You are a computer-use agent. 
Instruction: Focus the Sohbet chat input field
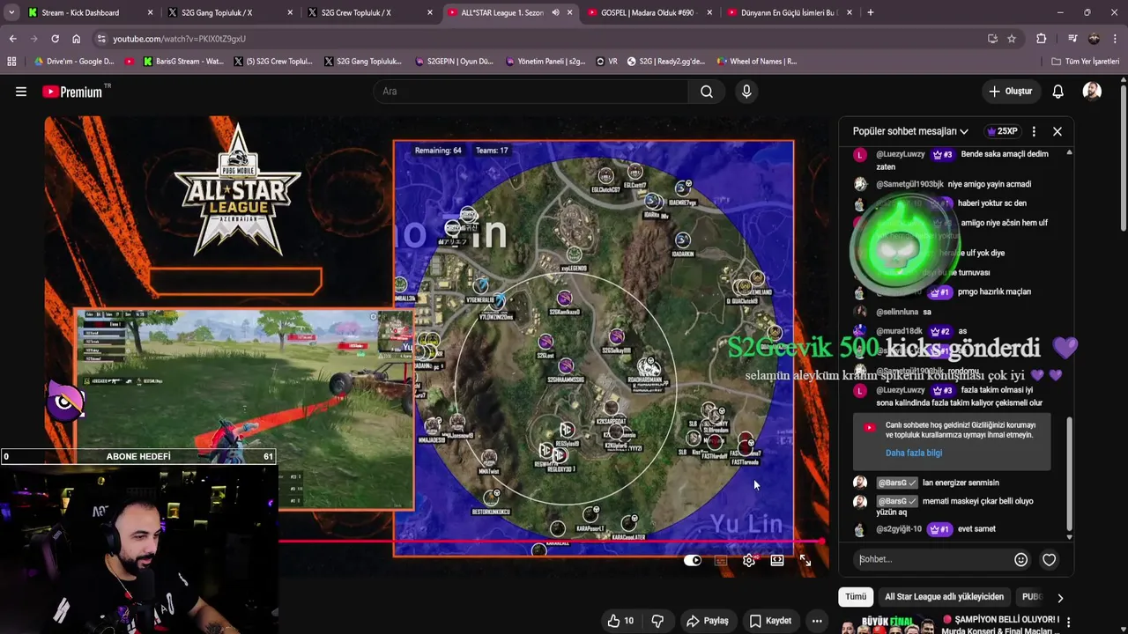click(931, 559)
